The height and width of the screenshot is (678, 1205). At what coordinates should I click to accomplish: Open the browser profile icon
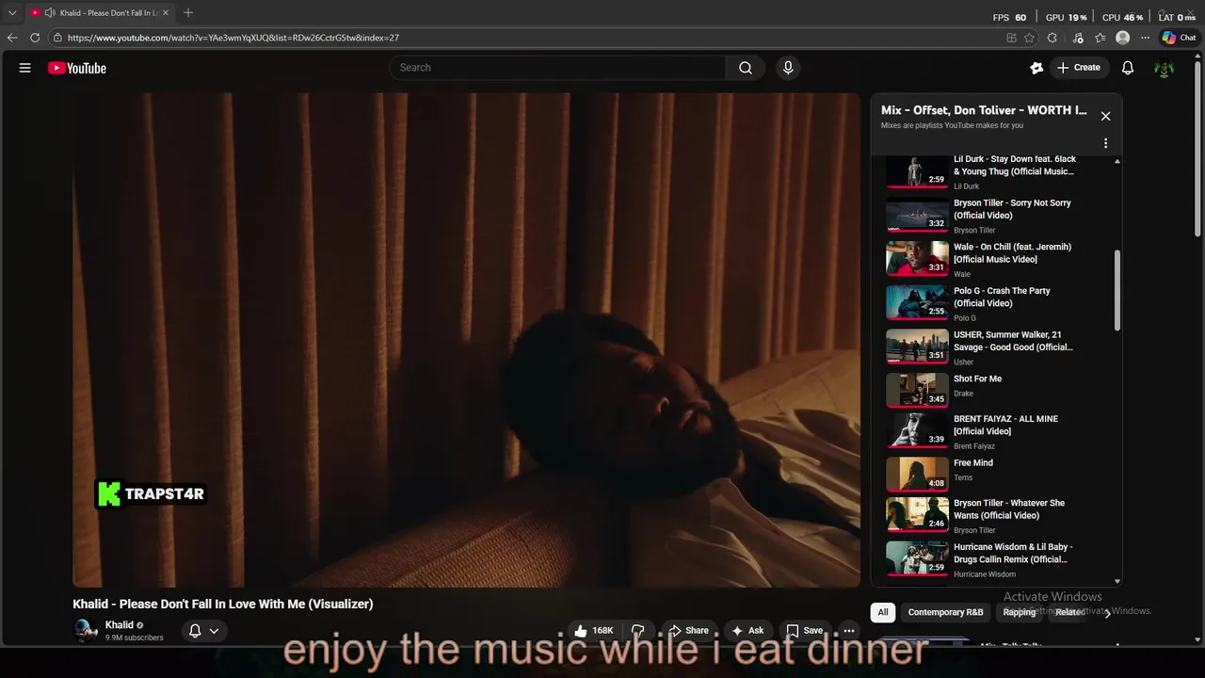(1122, 38)
